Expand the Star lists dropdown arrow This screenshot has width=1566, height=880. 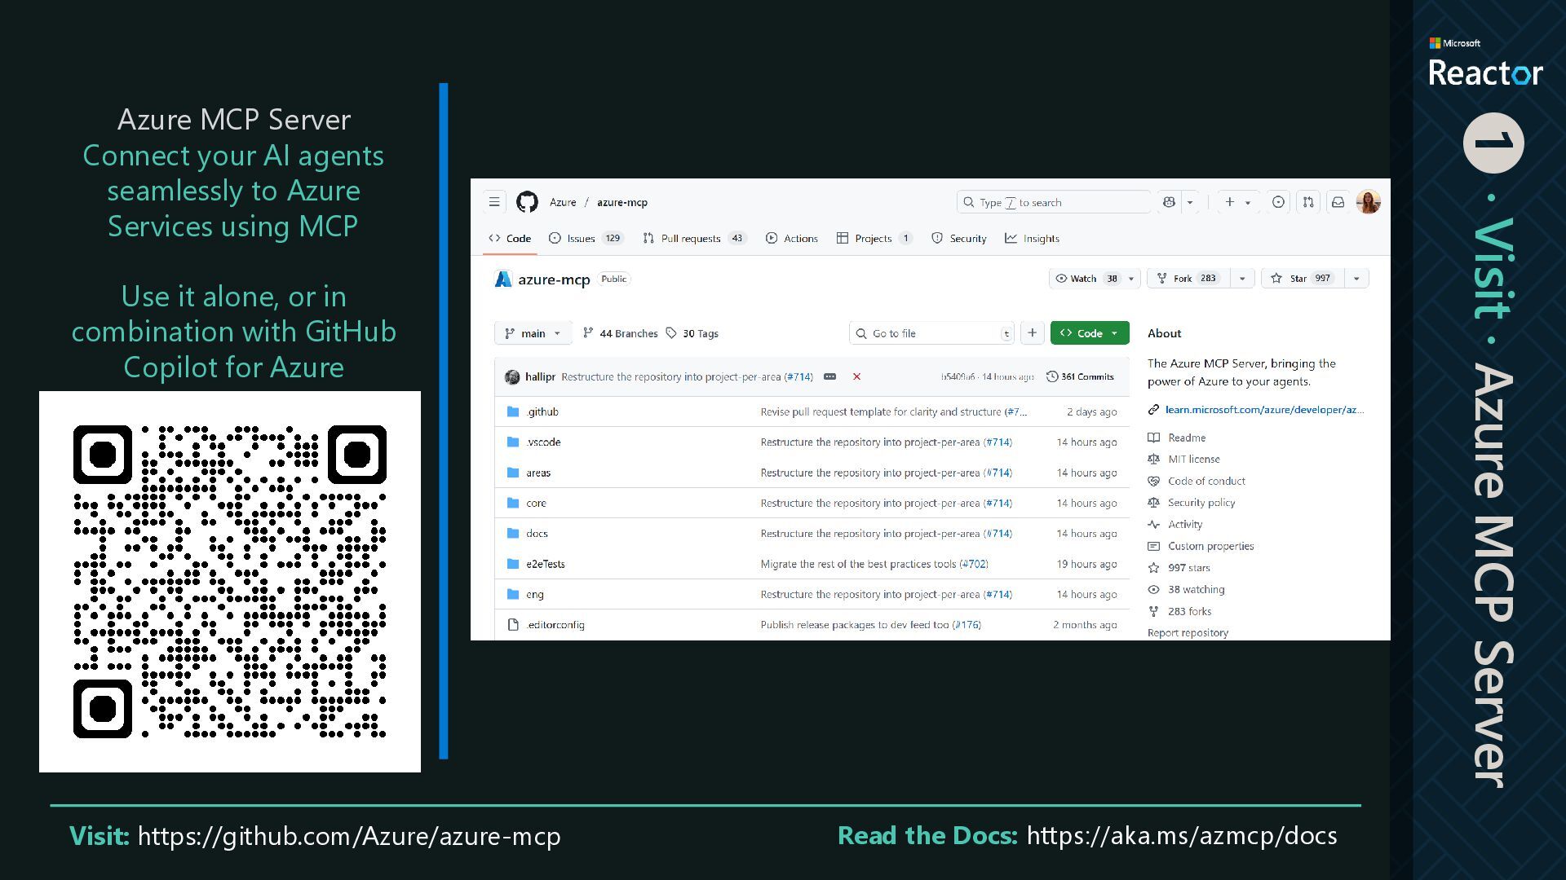1356,279
